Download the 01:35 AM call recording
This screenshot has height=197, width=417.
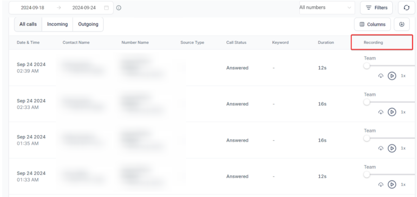[x=381, y=148]
